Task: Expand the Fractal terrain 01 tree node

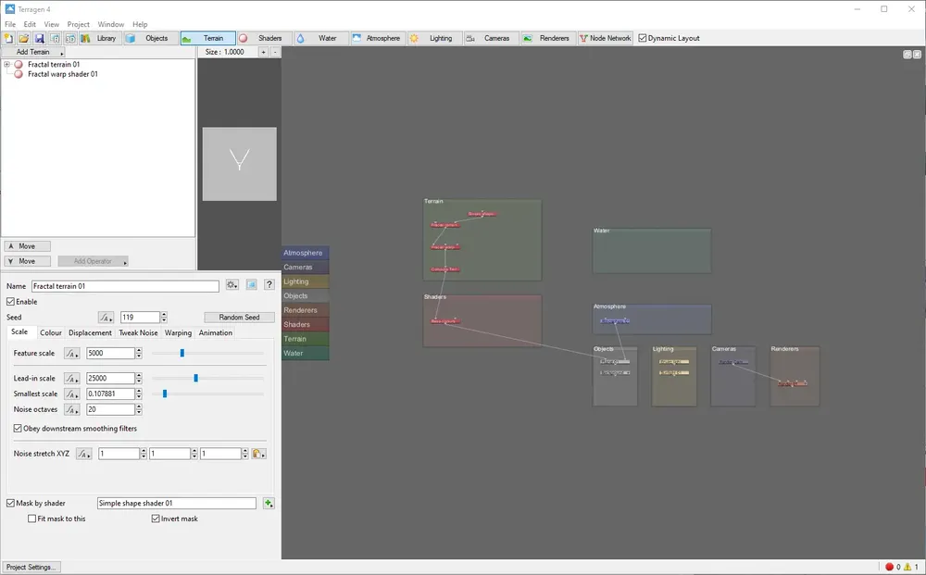Action: point(7,64)
